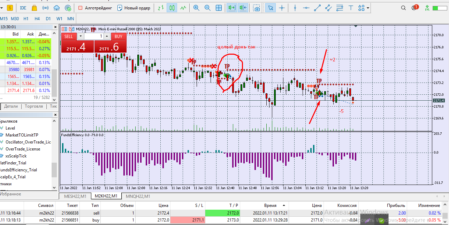
Task: Select the Level indicator in Navigator
Action: (10, 128)
